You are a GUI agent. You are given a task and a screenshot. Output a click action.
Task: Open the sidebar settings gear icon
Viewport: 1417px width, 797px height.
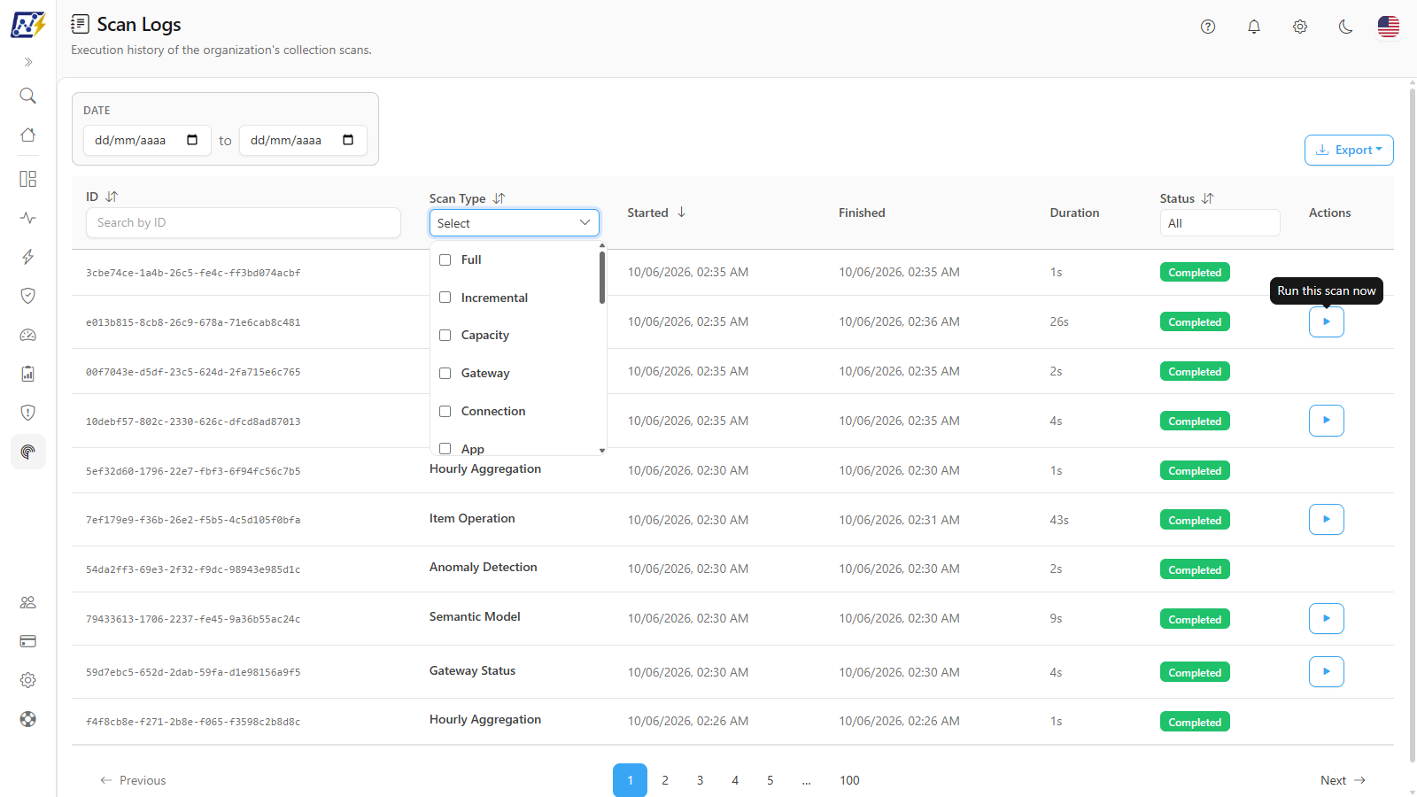pyautogui.click(x=28, y=680)
